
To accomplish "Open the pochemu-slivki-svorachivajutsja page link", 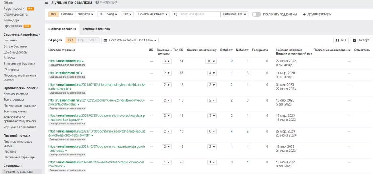I will (x=97, y=118).
